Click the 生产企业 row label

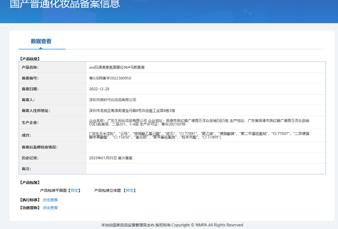(30, 123)
